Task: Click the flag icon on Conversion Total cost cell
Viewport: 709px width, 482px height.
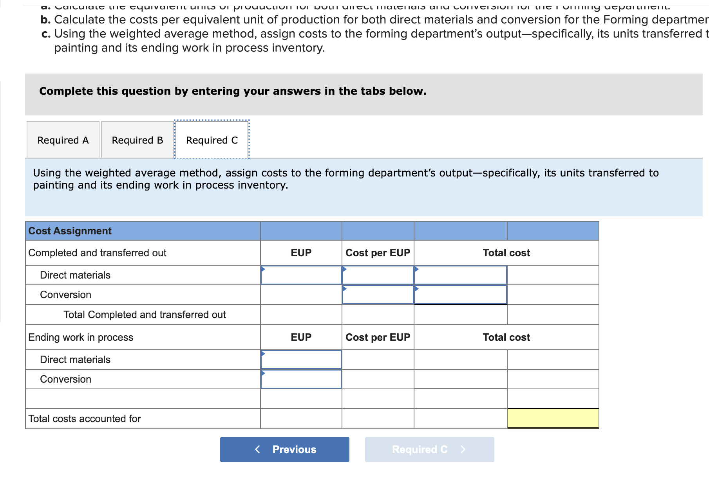Action: 416,289
